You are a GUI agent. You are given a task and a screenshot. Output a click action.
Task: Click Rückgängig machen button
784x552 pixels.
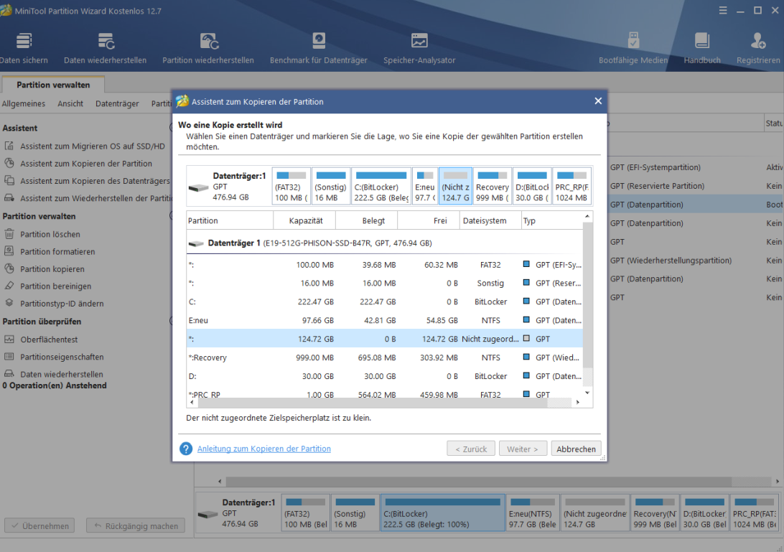tap(136, 525)
